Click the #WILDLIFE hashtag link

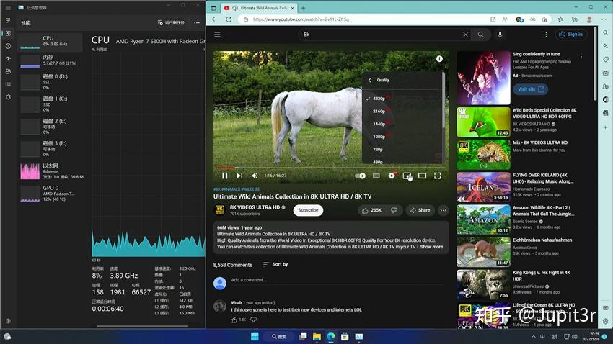click(x=250, y=189)
